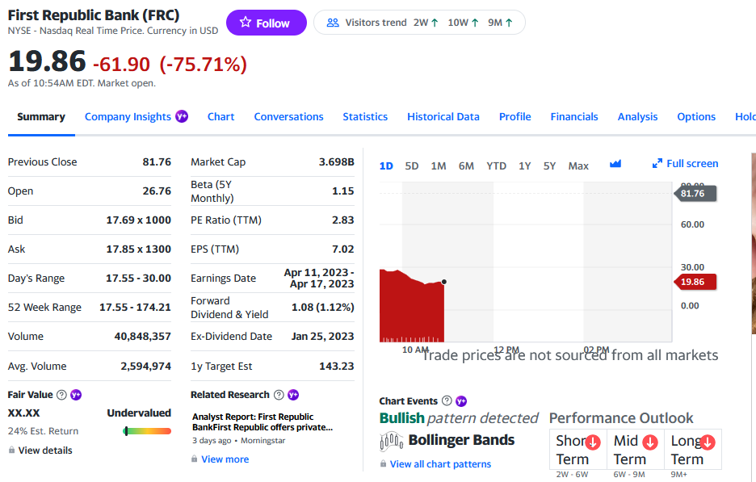
Task: Click the Y+ badge next to Related Research
Action: click(293, 395)
